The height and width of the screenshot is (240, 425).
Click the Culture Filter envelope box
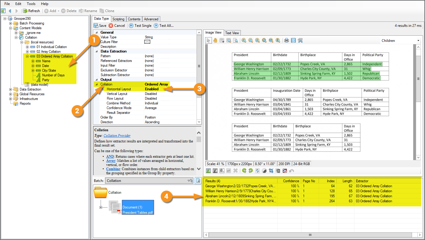tap(147, 42)
